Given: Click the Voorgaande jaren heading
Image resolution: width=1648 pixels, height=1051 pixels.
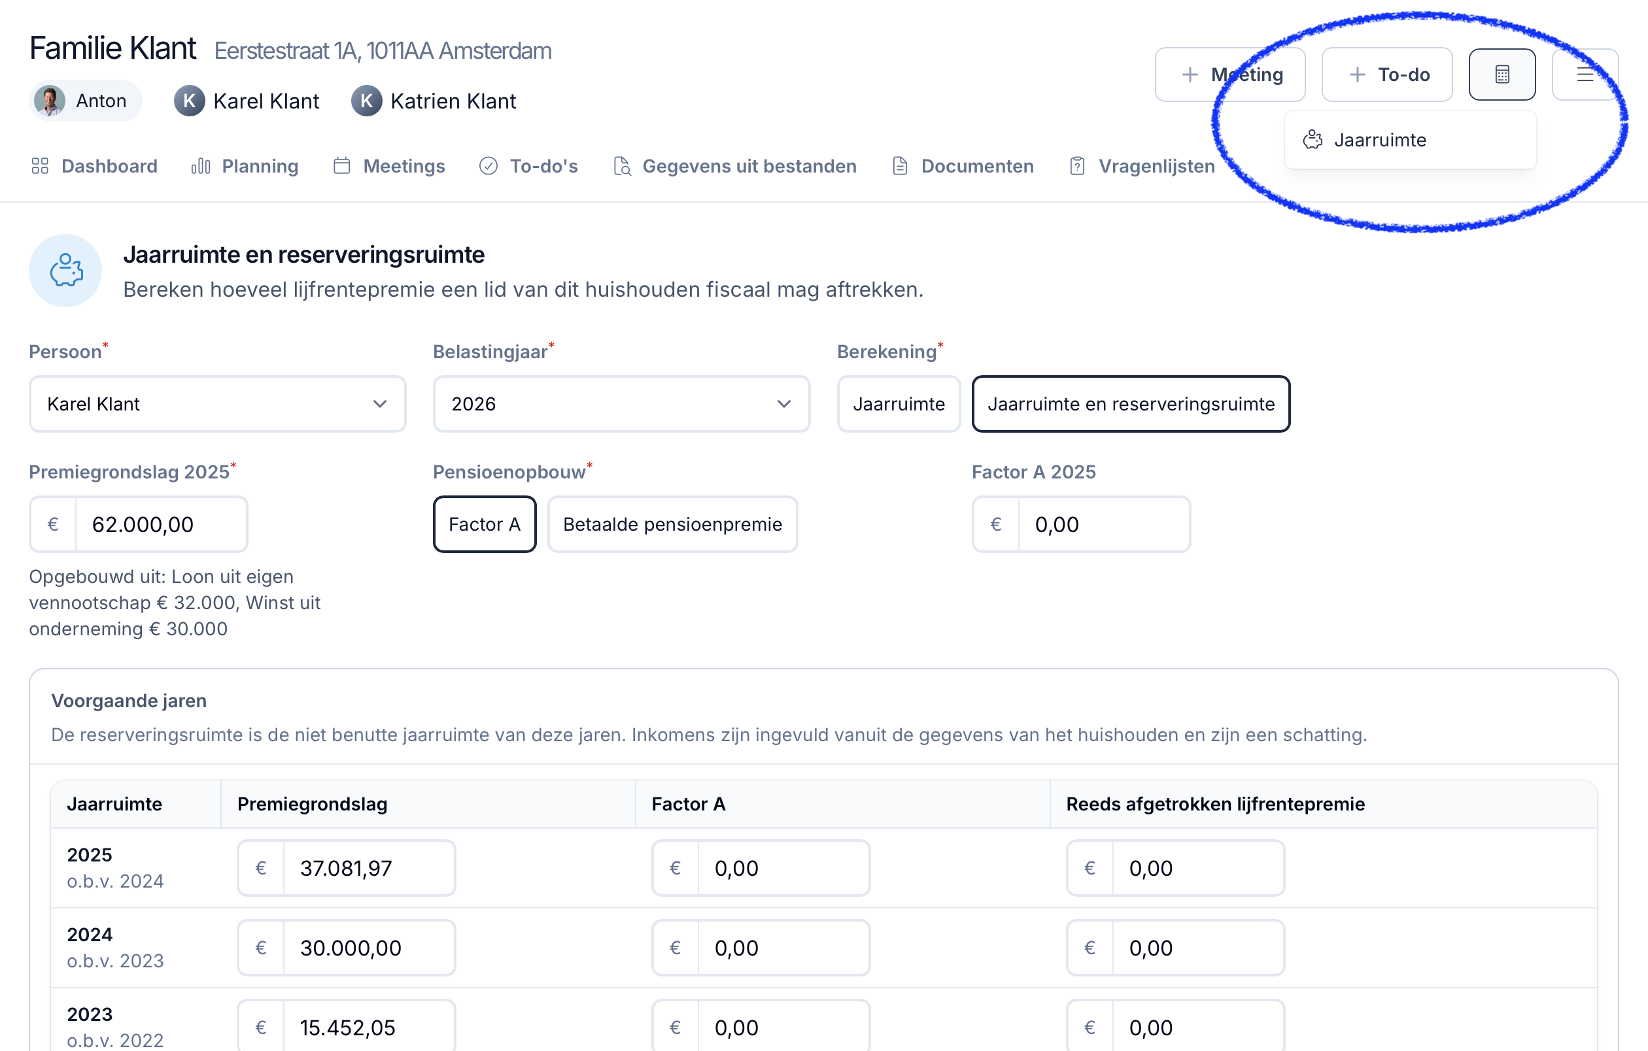Looking at the screenshot, I should [129, 701].
